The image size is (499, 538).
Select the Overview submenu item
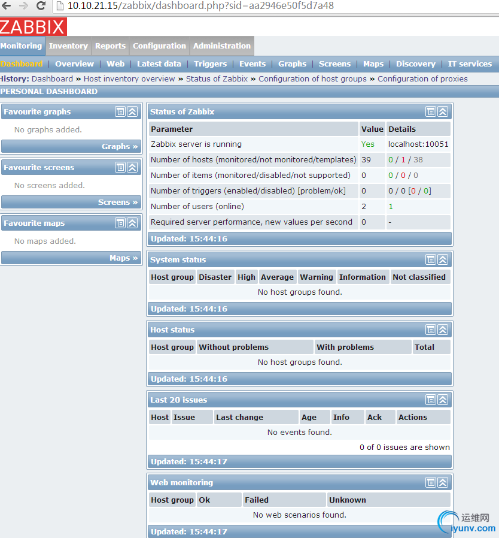tap(74, 64)
